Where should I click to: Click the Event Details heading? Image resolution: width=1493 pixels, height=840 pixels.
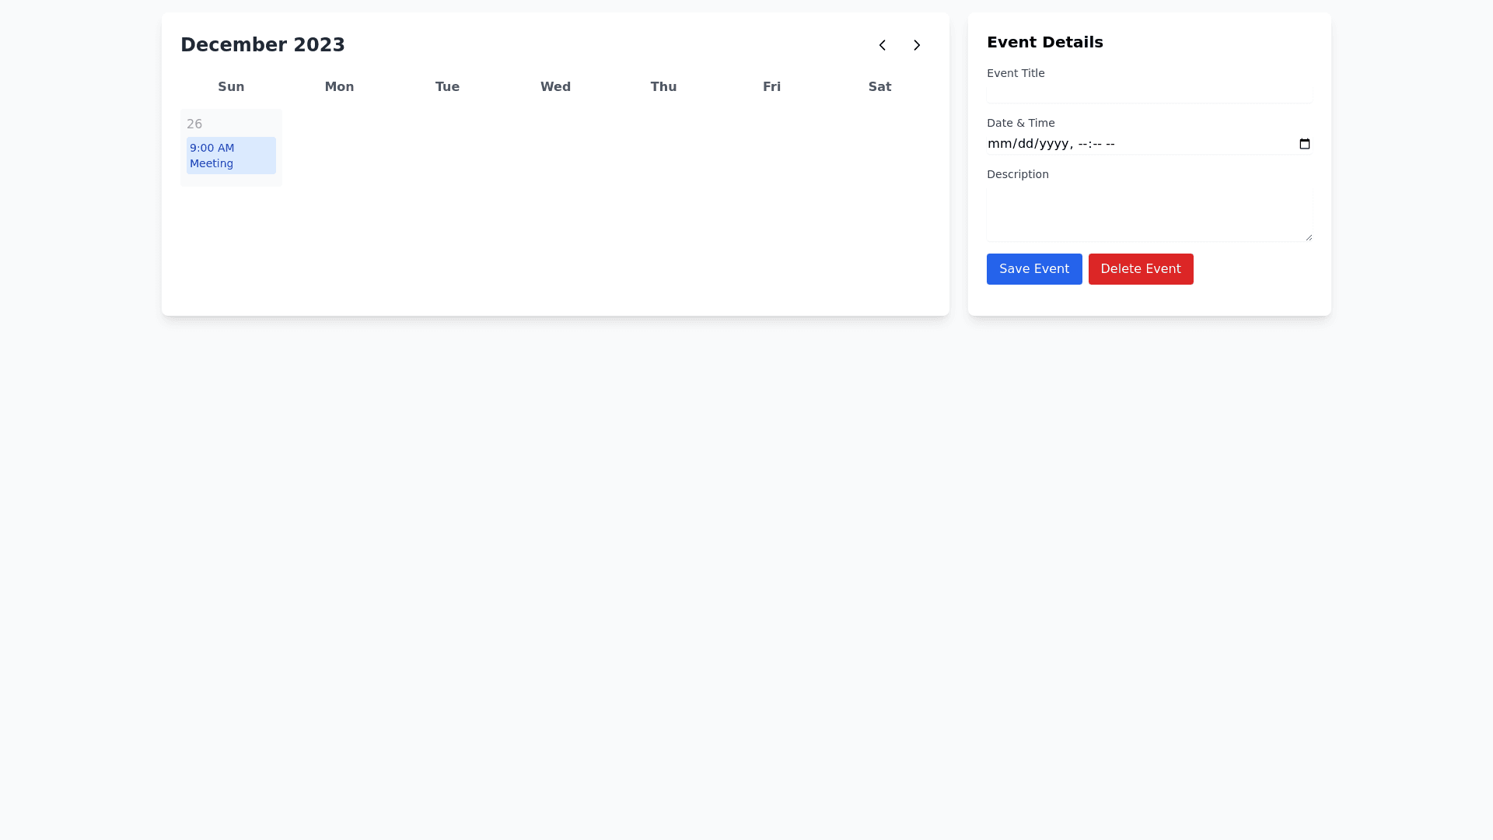1045,42
